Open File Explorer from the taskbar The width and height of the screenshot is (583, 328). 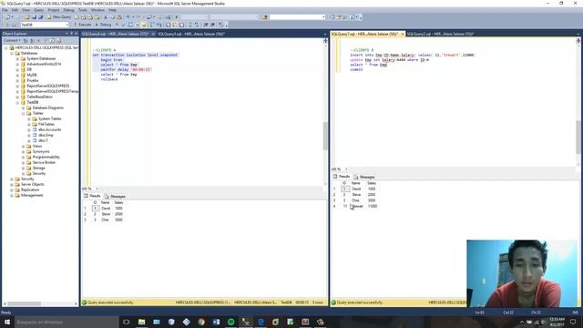142,322
